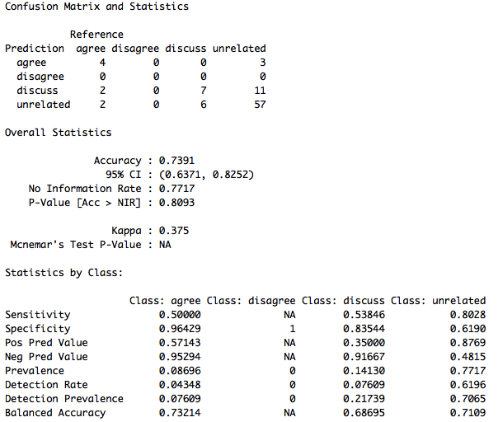
Task: Click the "Reference" header above the matrix
Action: click(x=96, y=35)
